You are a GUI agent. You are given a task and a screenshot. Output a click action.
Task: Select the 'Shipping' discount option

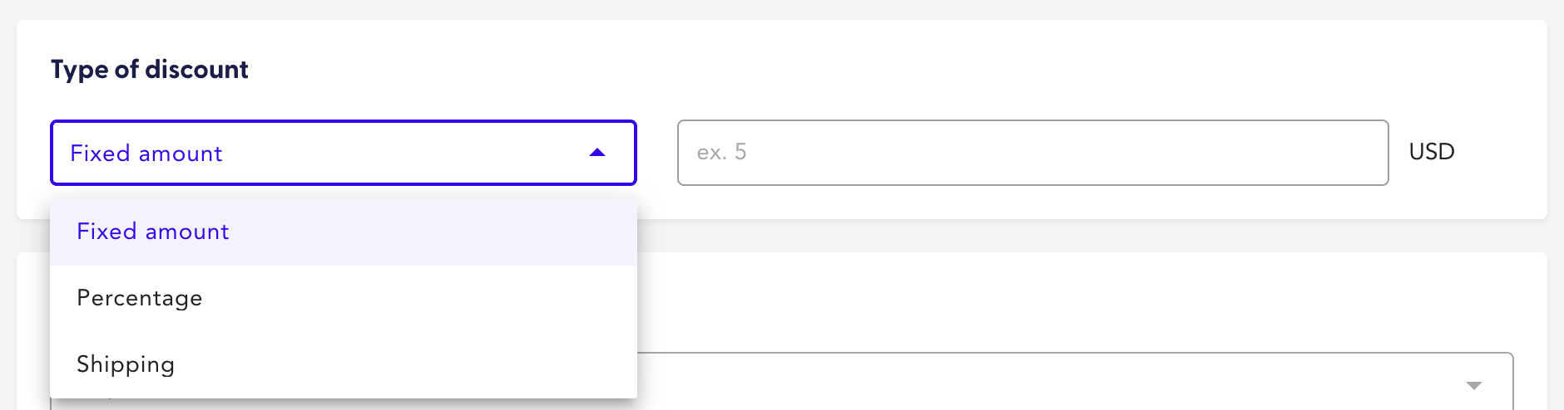pyautogui.click(x=126, y=364)
